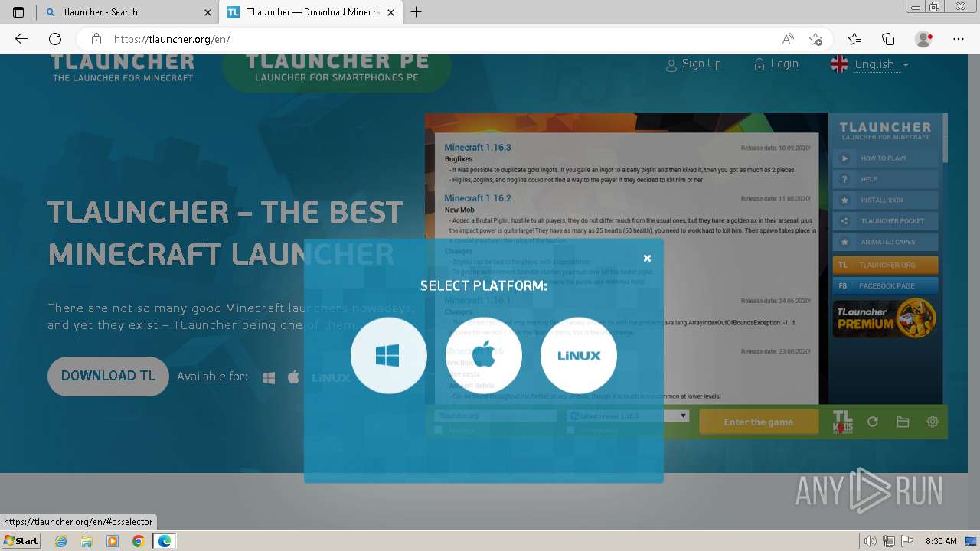
Task: Click the Minecraft 1.16.2 heading
Action: tap(478, 198)
